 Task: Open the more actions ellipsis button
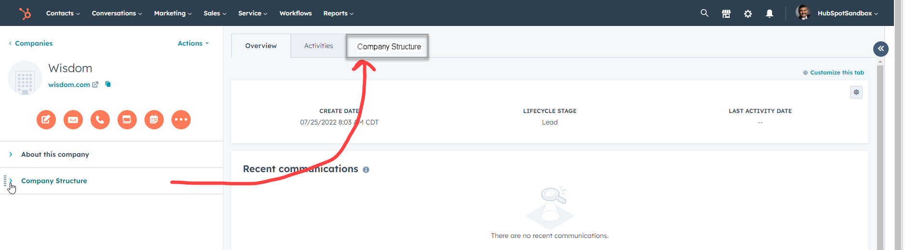click(x=181, y=120)
